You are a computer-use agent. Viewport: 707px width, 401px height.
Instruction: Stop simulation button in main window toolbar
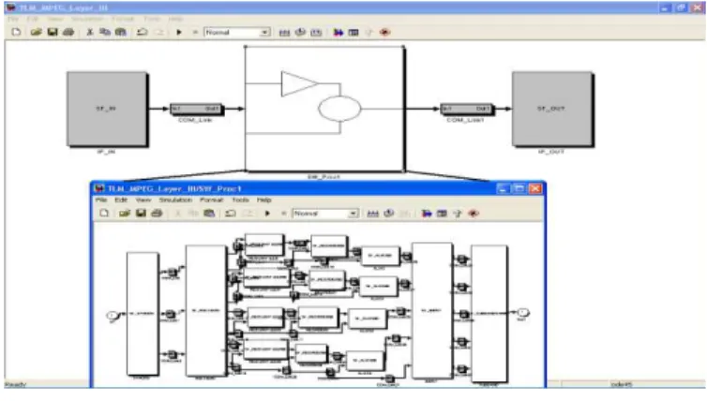[x=195, y=33]
